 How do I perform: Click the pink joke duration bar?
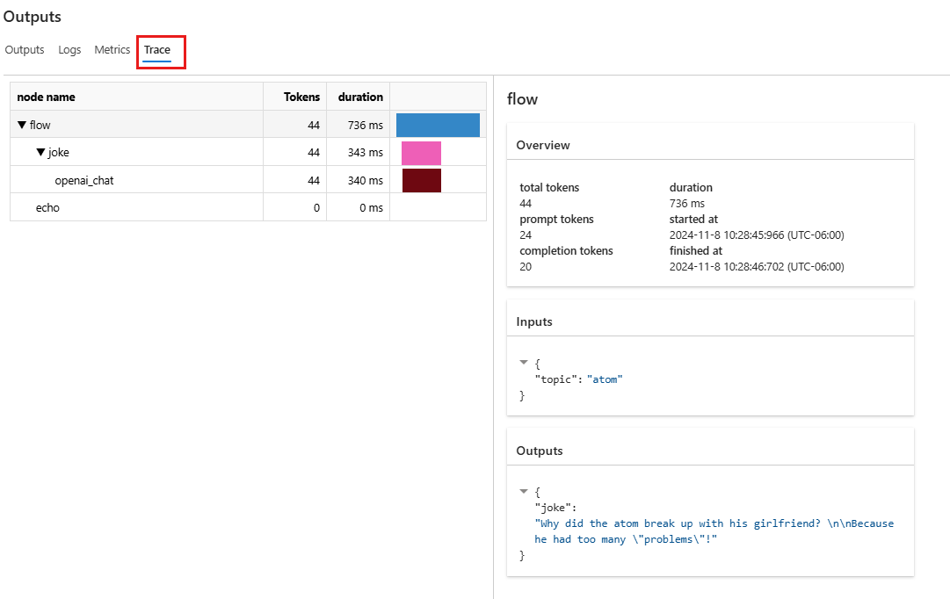coord(421,153)
